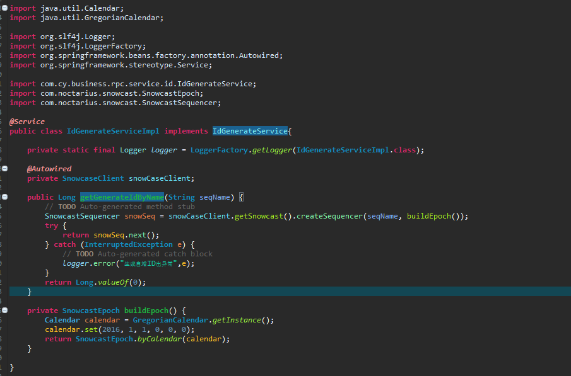This screenshot has height=376, width=571.
Task: Click valueOf in return Long.valueOf(0)
Action: tap(113, 282)
